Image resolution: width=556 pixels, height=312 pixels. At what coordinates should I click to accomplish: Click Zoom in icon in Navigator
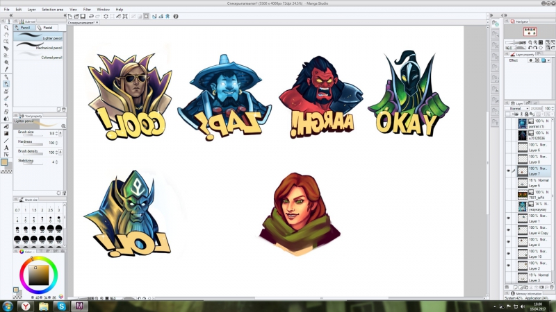pos(535,42)
